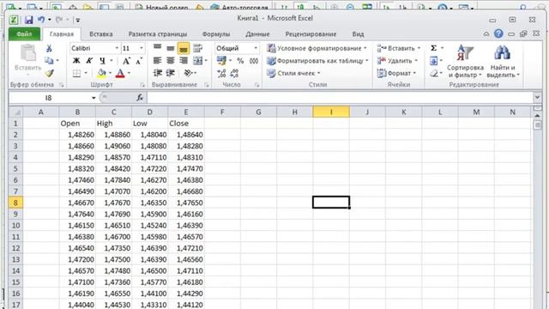549x309 pixels.
Task: Increase decimal places icon
Action: [221, 73]
